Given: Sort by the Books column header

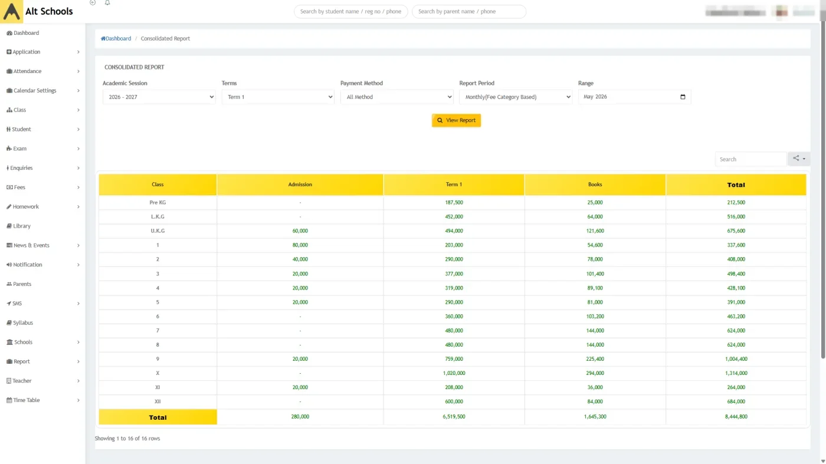Looking at the screenshot, I should click(595, 185).
